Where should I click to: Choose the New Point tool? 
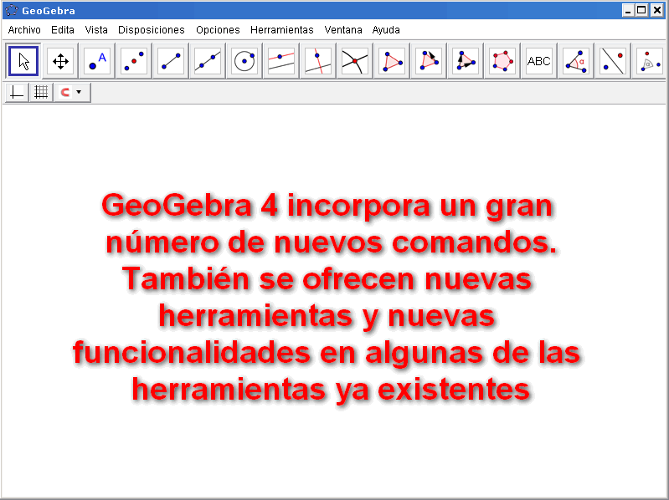coord(97,61)
